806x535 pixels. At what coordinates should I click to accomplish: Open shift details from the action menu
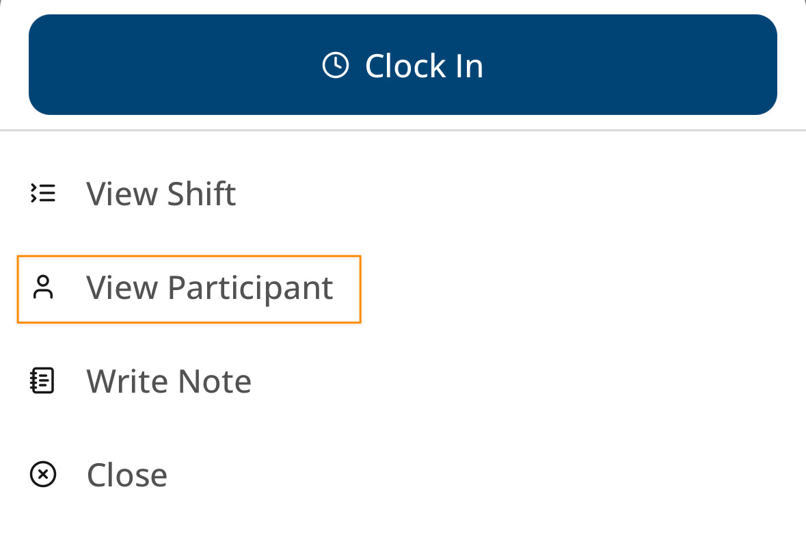pyautogui.click(x=161, y=194)
